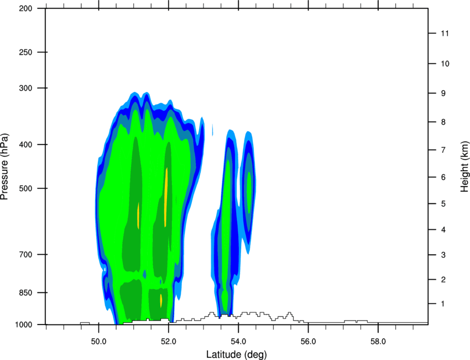Viewport: 470px width, 360px height.
Task: Click the isolated oval cloud cell near 54.3 latitude
Action: pos(248,192)
